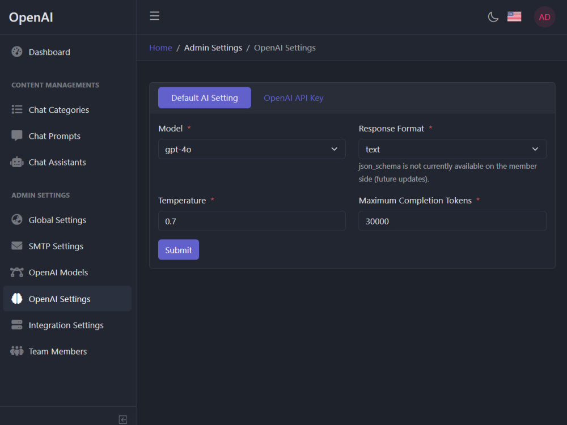Go to Global Settings page

click(67, 220)
